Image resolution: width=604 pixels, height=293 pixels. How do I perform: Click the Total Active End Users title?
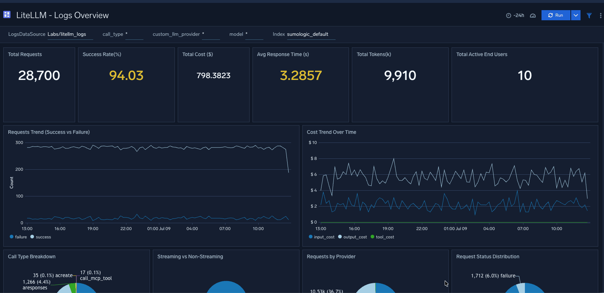(482, 54)
